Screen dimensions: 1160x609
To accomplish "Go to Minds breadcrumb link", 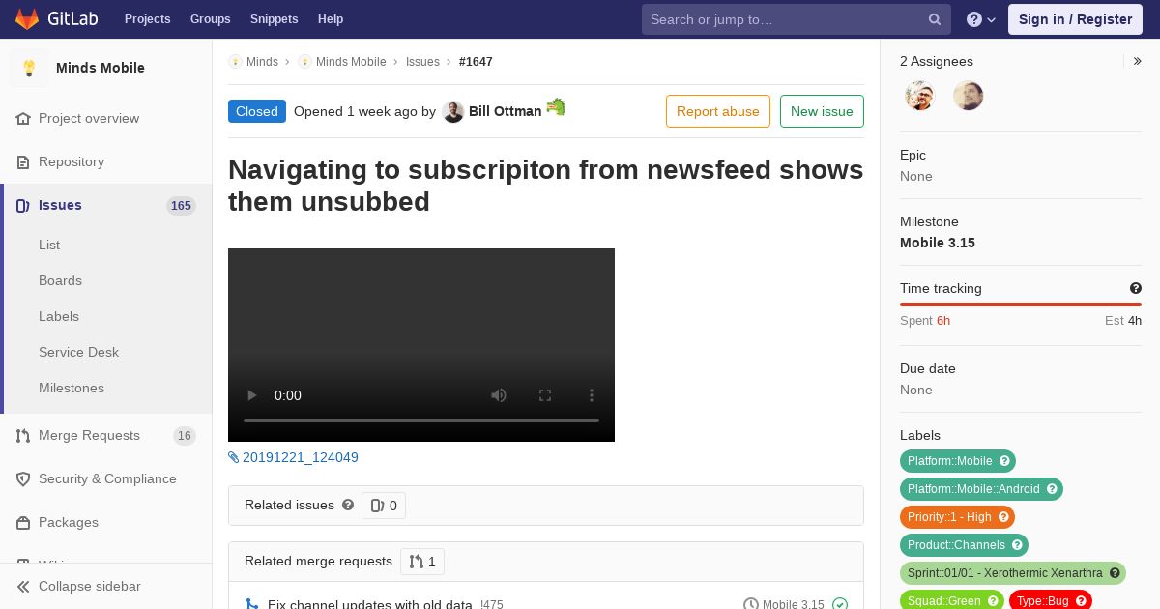I will click(262, 62).
